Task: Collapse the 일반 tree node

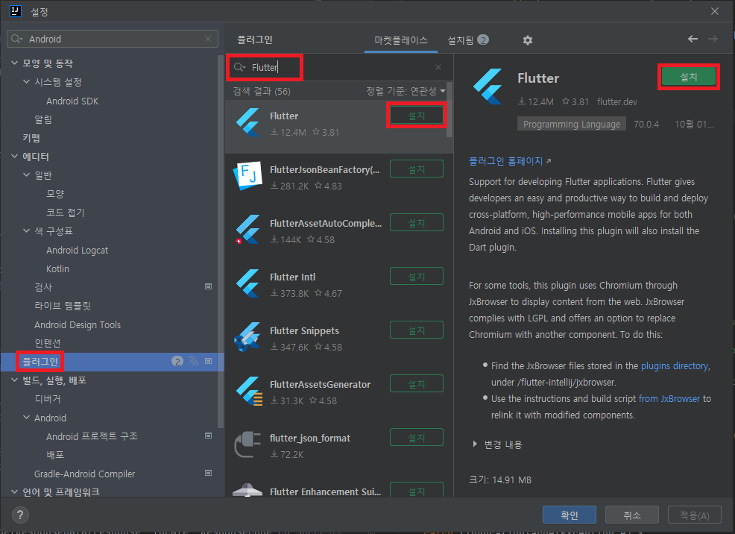Action: (27, 175)
